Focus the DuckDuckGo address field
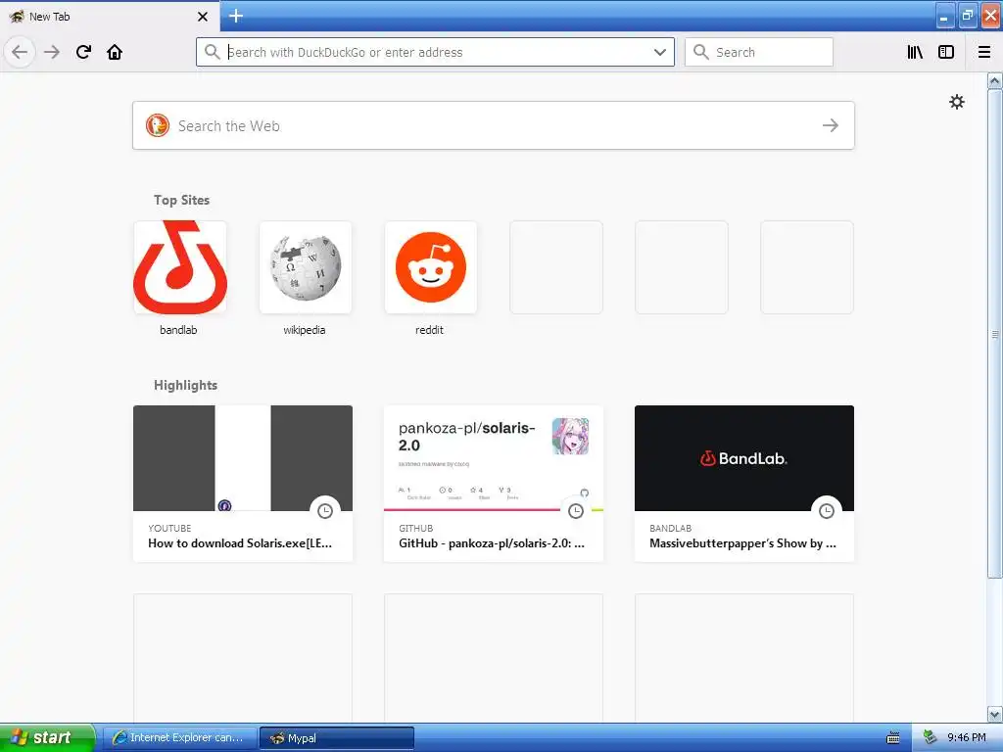This screenshot has width=1003, height=752. click(x=435, y=52)
